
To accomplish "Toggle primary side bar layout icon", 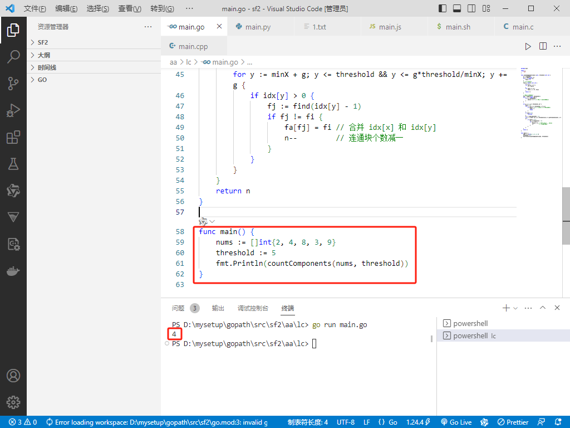I will (x=443, y=8).
